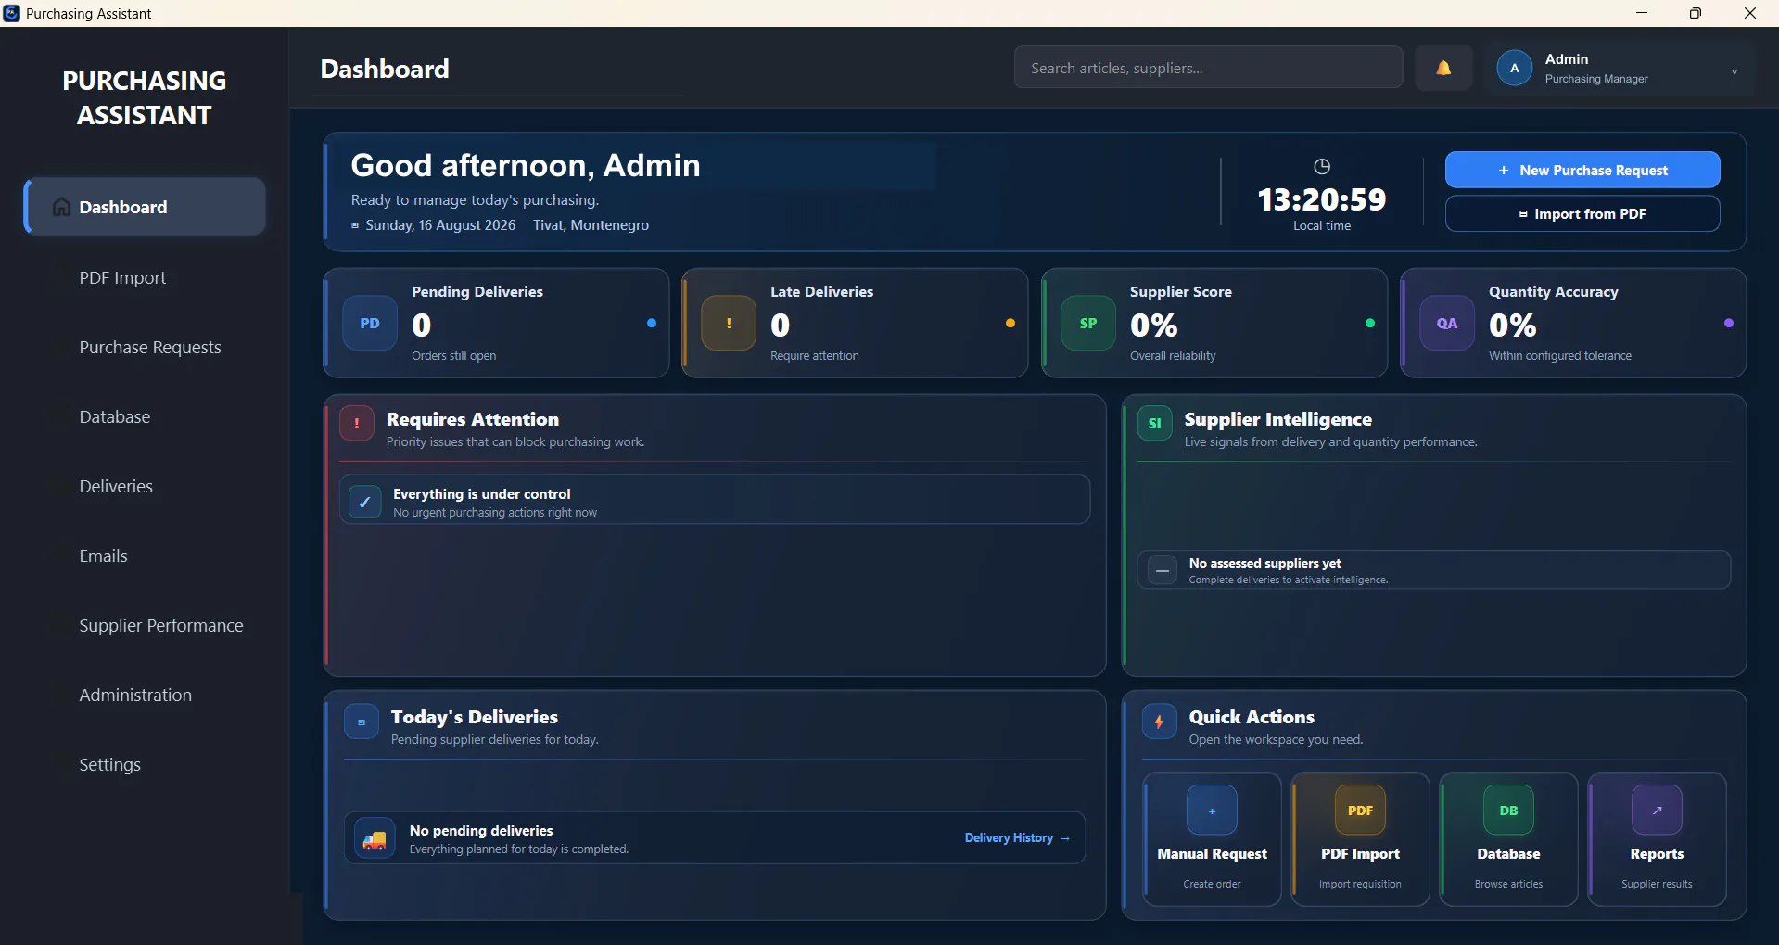This screenshot has width=1779, height=945.
Task: Click the DB Database quick action icon
Action: click(1508, 811)
